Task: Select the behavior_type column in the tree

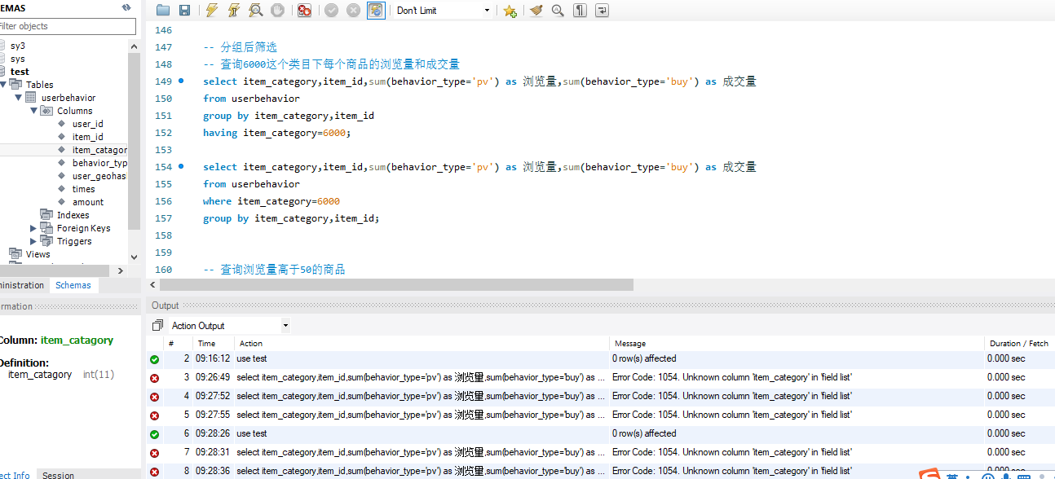Action: coord(99,163)
